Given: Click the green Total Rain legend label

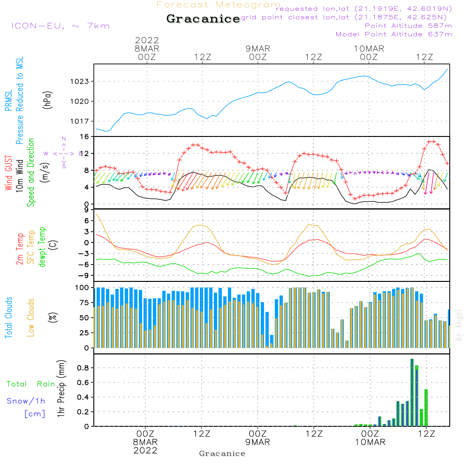Looking at the screenshot, I should coord(30,384).
